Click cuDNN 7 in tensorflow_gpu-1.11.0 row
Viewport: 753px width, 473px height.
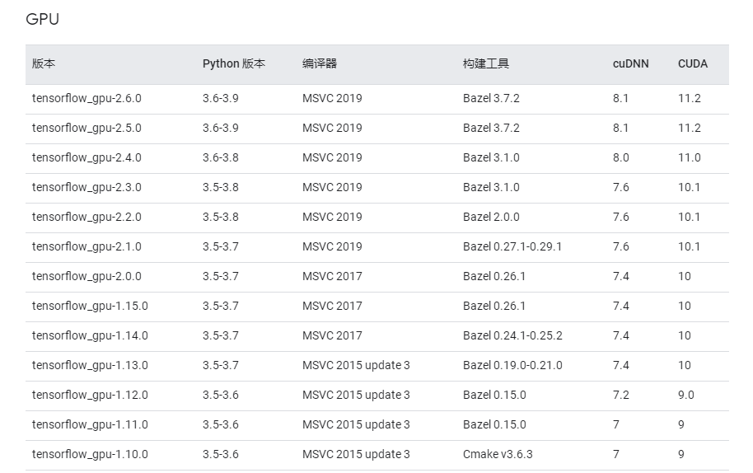pyautogui.click(x=616, y=425)
